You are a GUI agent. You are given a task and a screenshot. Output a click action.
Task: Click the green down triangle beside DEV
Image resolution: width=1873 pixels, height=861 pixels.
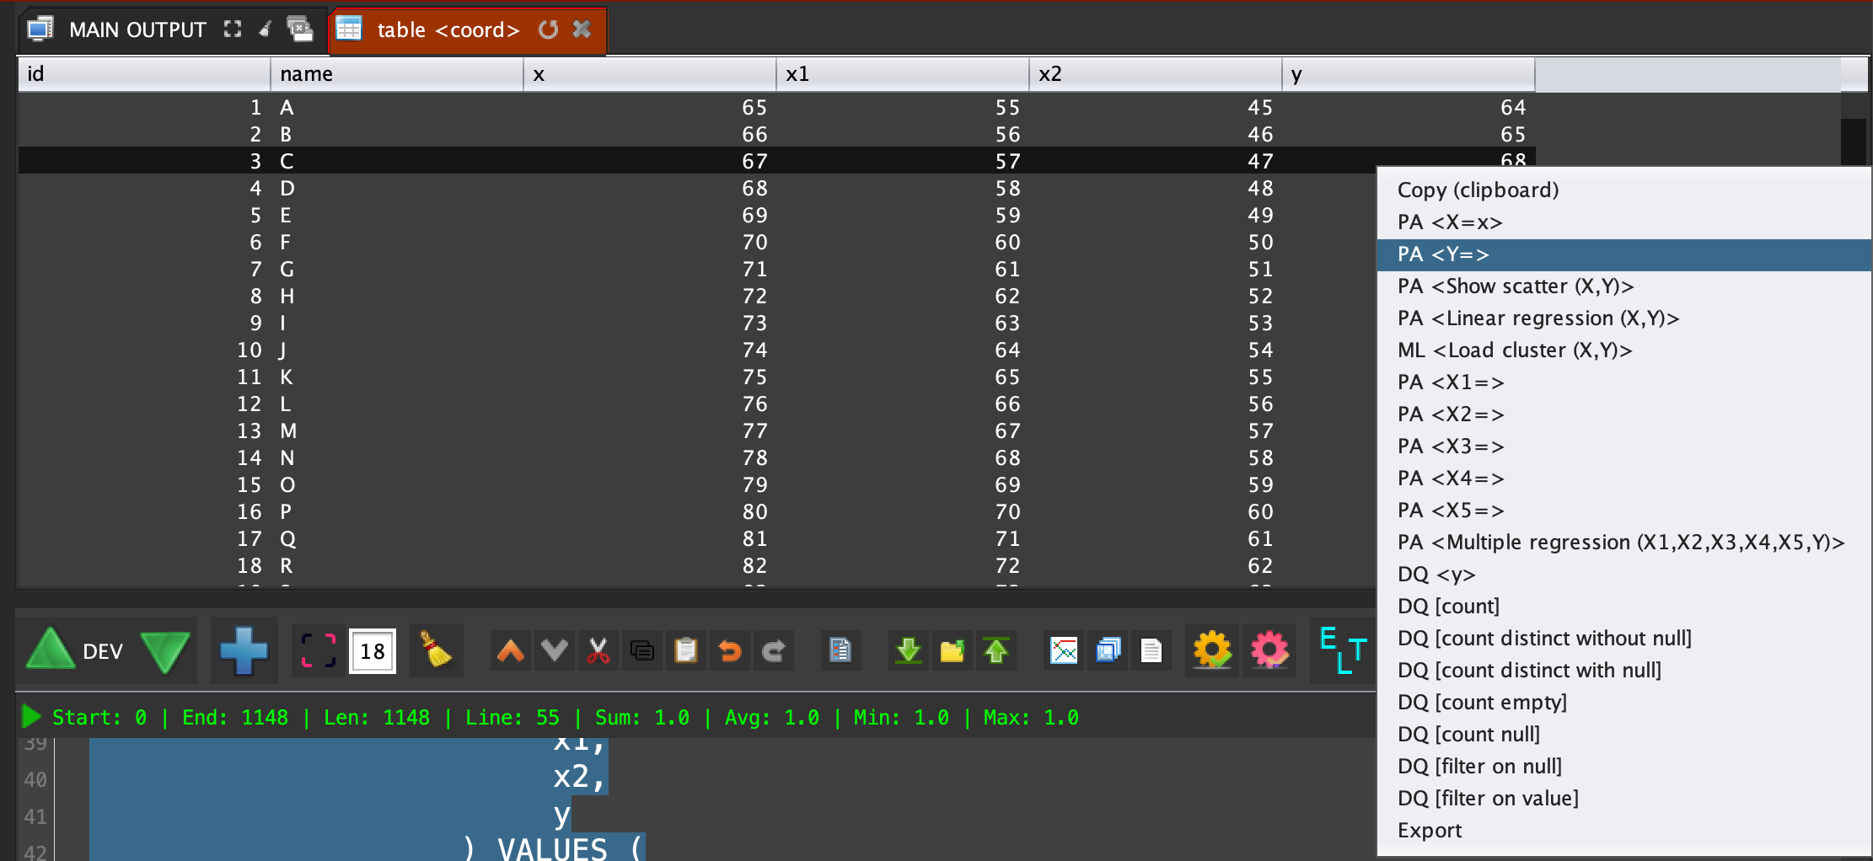tap(165, 652)
